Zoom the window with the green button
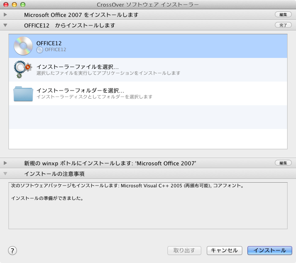296x263 pixels. coord(23,5)
